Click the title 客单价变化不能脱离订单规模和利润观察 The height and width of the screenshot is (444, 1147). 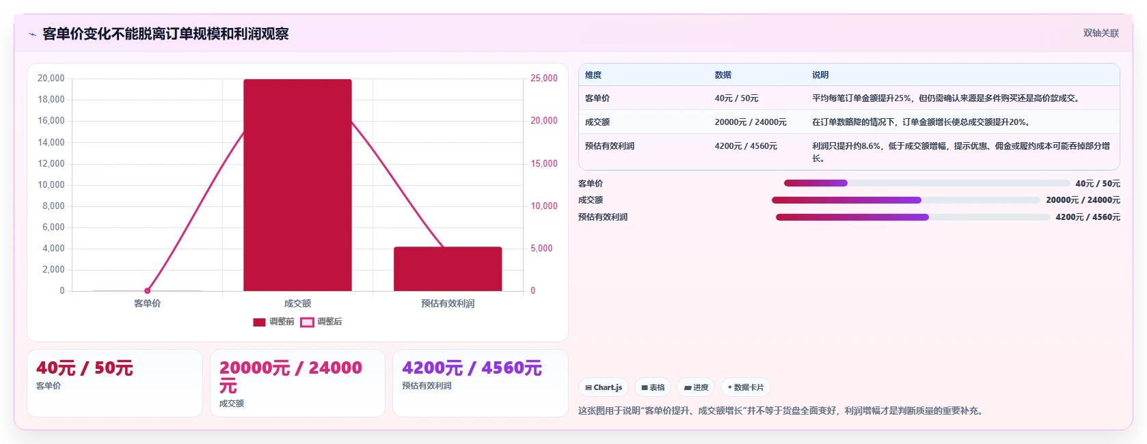(165, 33)
